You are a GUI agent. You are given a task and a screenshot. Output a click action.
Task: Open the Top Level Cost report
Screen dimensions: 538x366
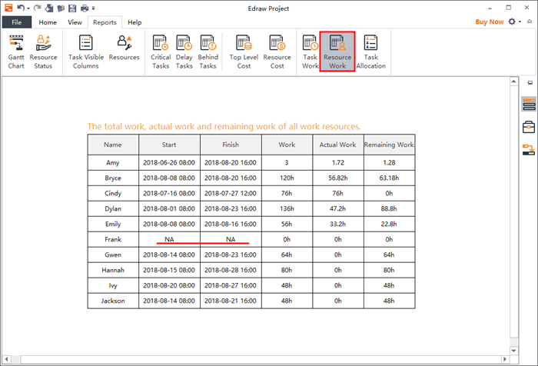[244, 52]
